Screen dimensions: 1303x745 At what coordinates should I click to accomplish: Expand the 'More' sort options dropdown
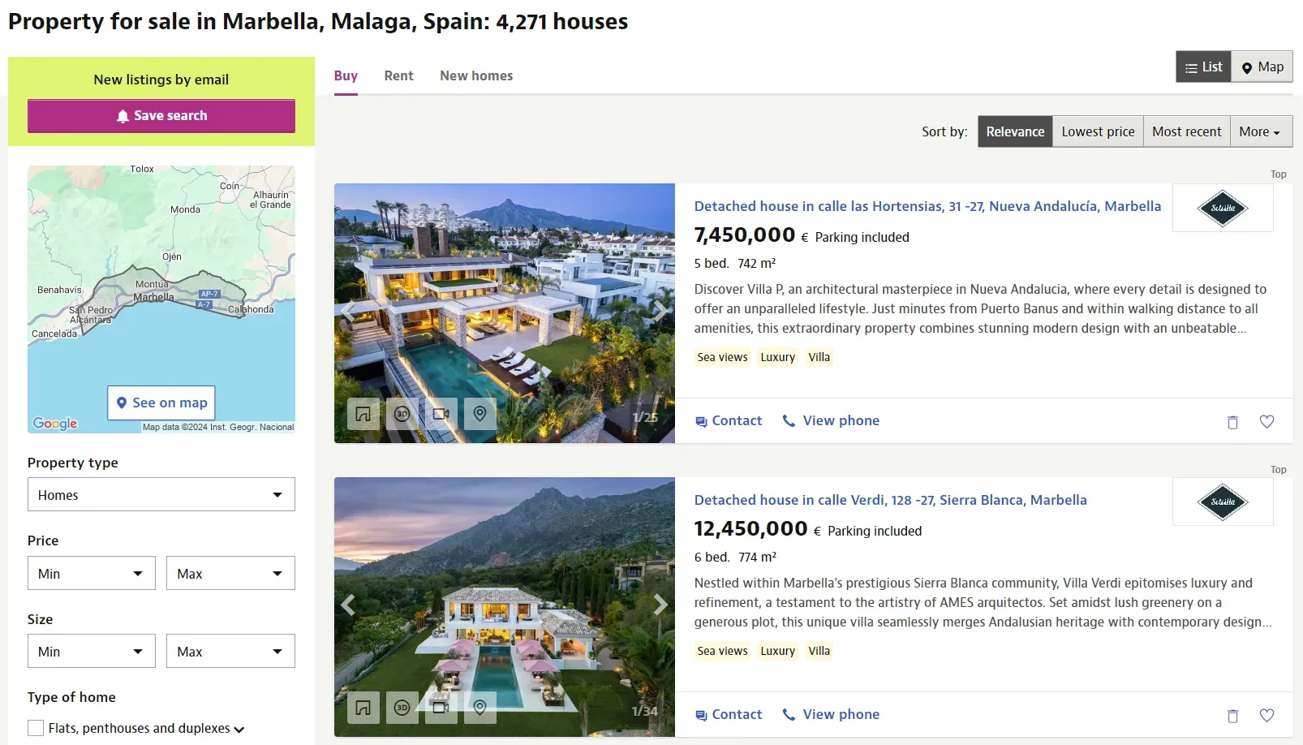[1260, 131]
